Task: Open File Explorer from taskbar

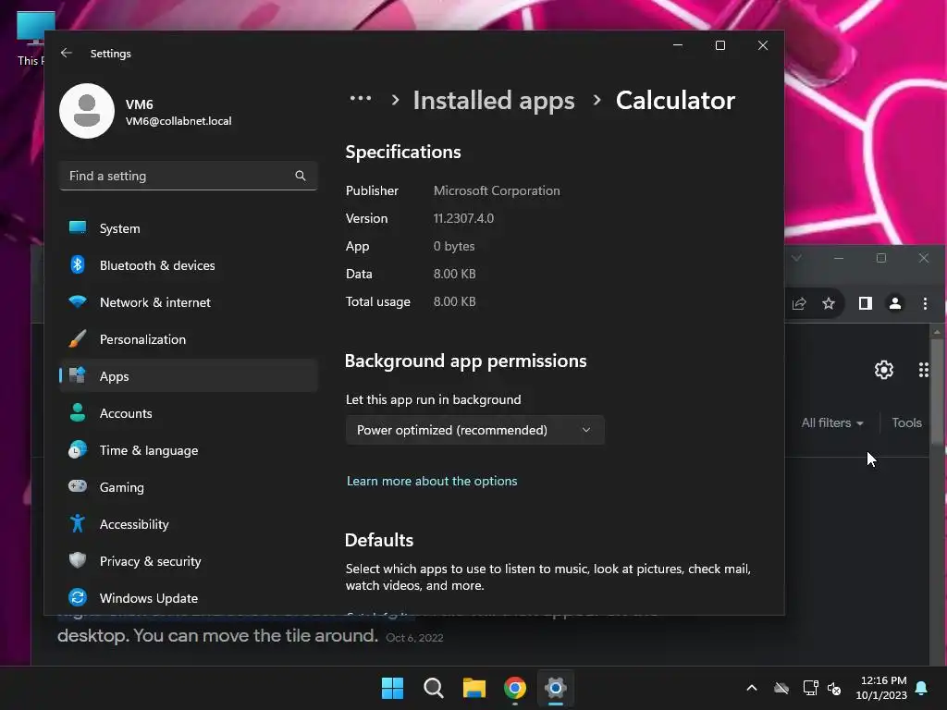Action: click(474, 688)
